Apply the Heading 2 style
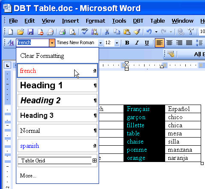This screenshot has width=205, height=189. [57, 100]
